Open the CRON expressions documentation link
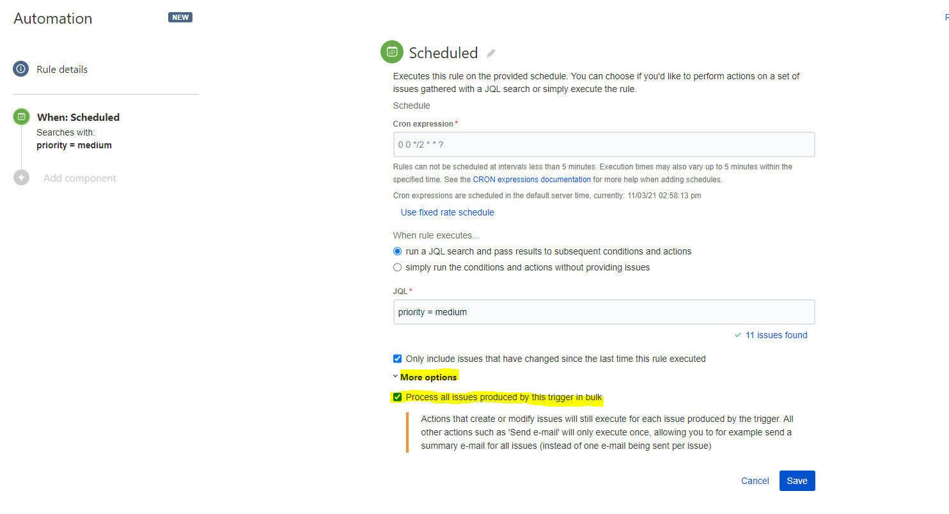 point(532,179)
